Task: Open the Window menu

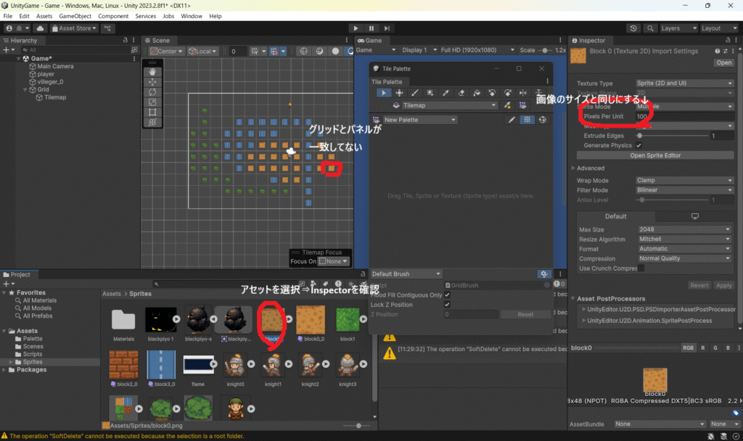Action: click(x=192, y=16)
